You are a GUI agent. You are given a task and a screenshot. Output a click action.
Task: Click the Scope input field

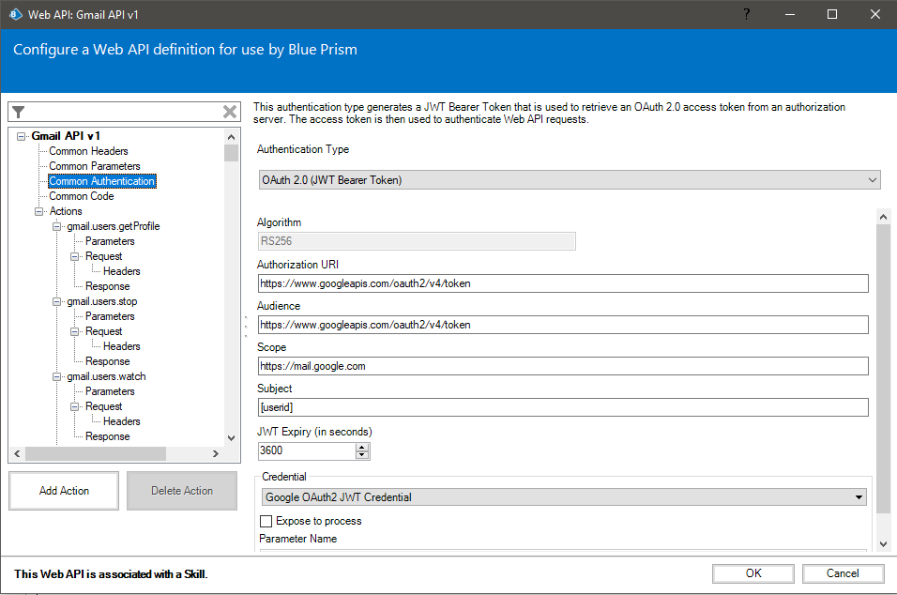(563, 366)
